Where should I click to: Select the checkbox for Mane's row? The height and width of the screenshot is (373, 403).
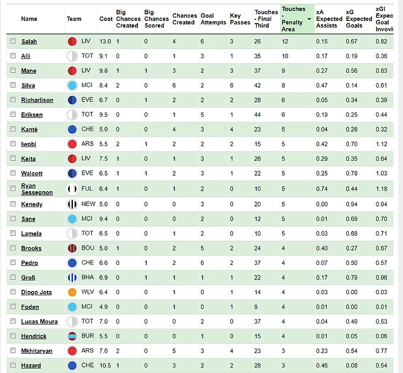tap(13, 71)
